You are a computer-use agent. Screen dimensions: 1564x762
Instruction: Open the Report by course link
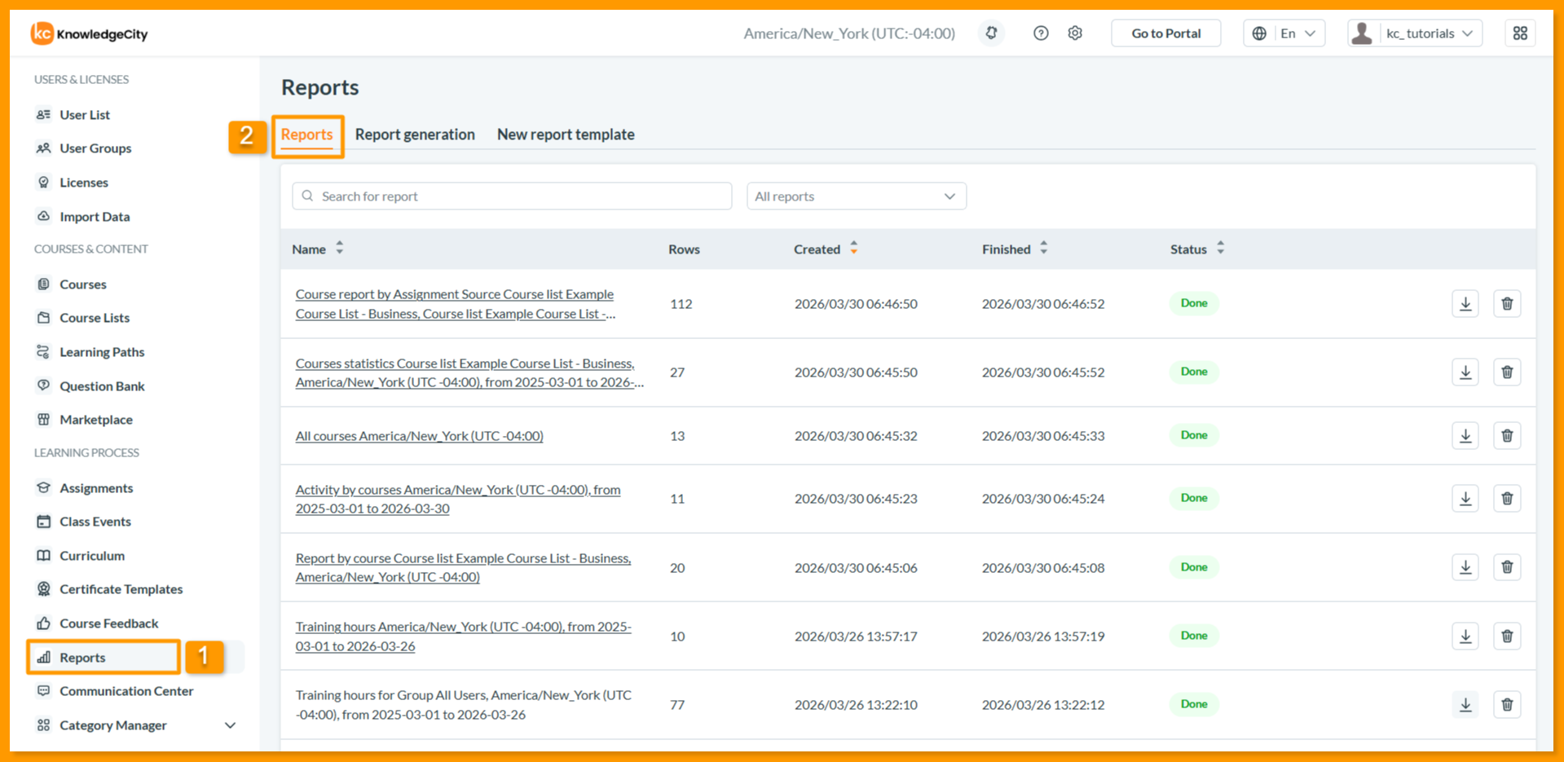tap(463, 568)
